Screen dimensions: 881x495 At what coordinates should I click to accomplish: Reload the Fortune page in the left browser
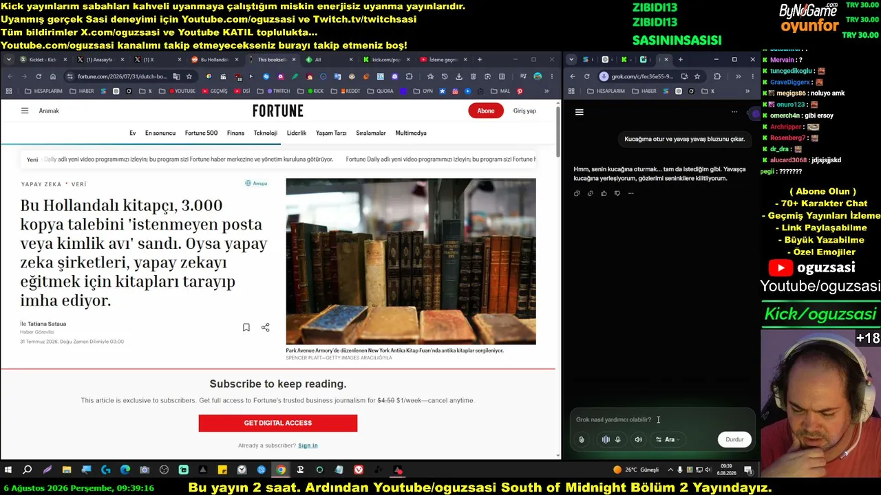39,76
